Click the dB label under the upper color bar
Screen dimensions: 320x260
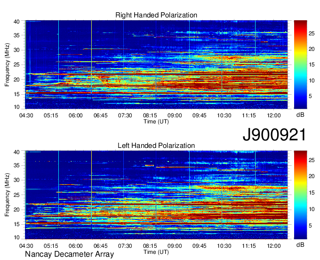[300, 115]
